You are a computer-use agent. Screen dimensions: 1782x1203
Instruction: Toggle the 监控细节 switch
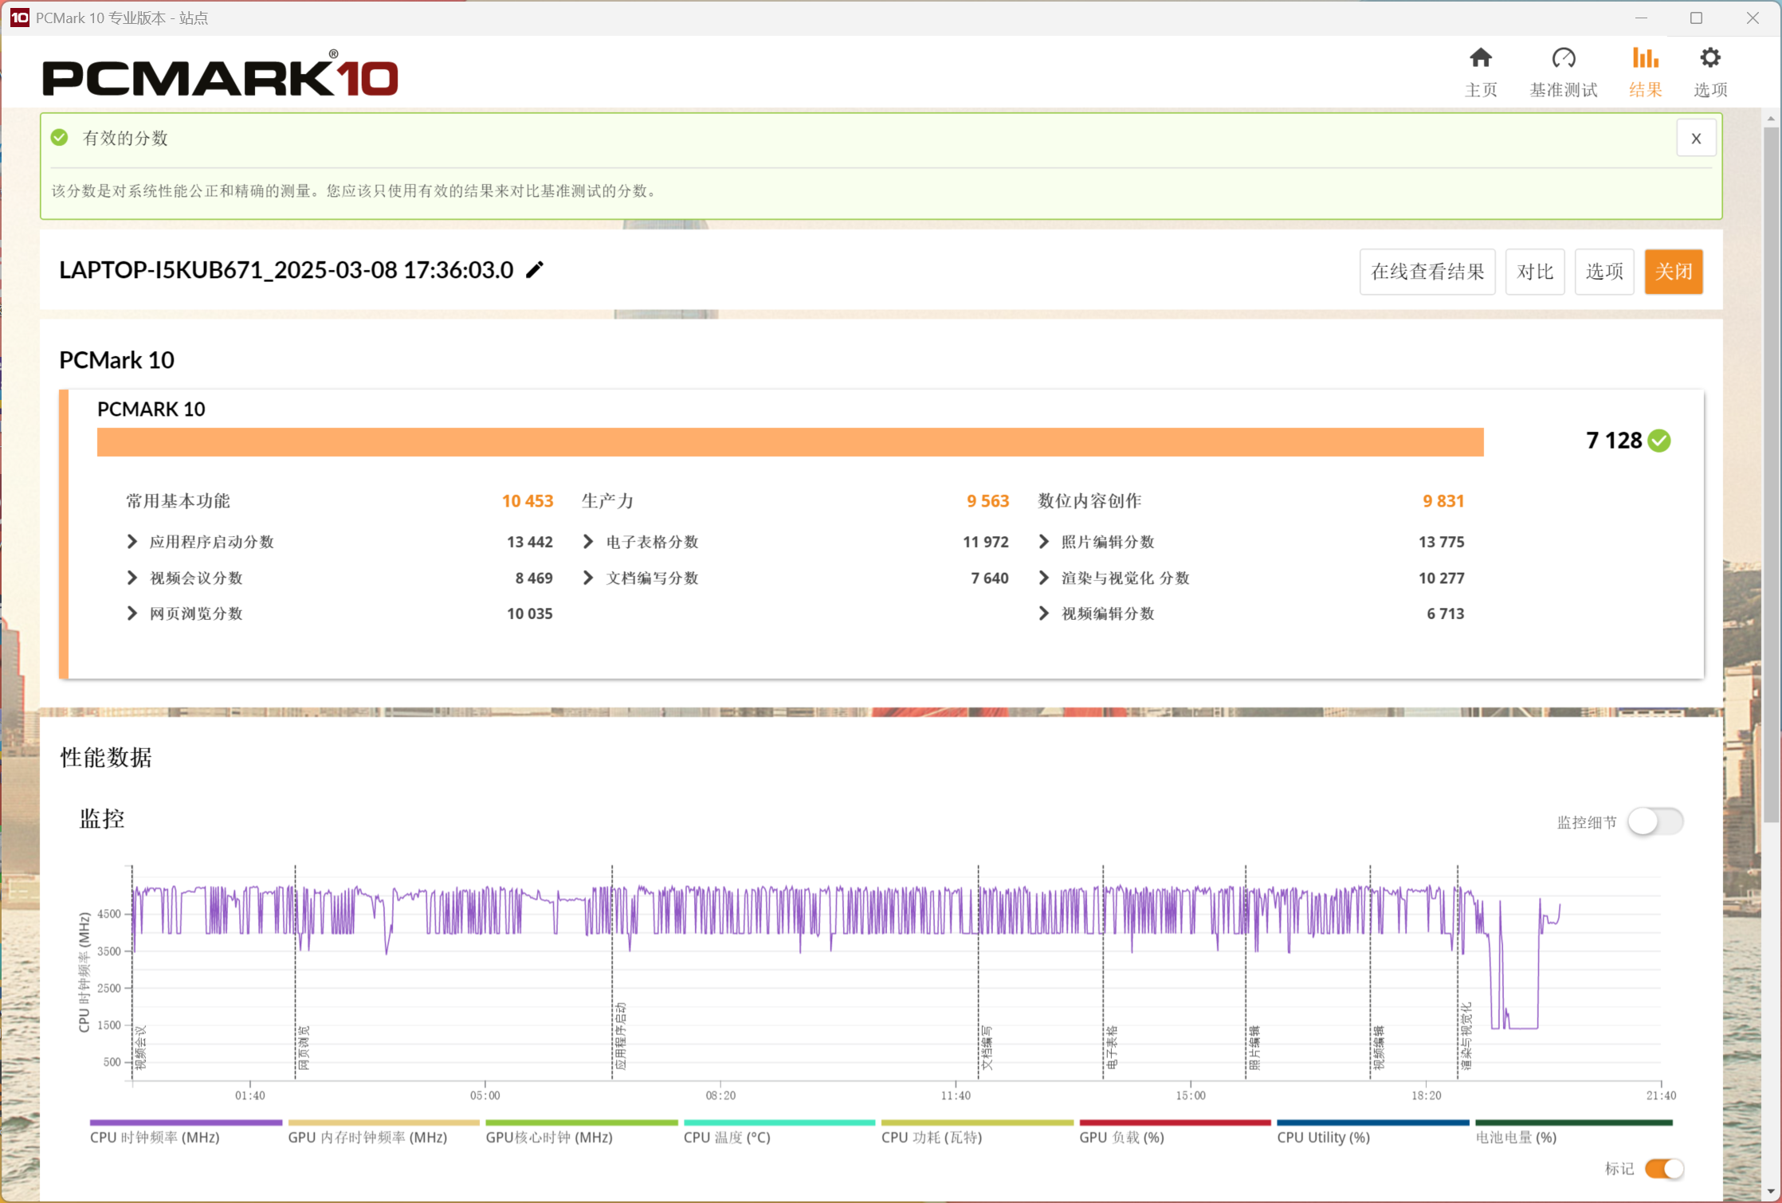tap(1655, 821)
